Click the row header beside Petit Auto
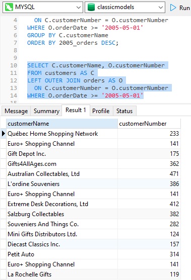 point(4,254)
